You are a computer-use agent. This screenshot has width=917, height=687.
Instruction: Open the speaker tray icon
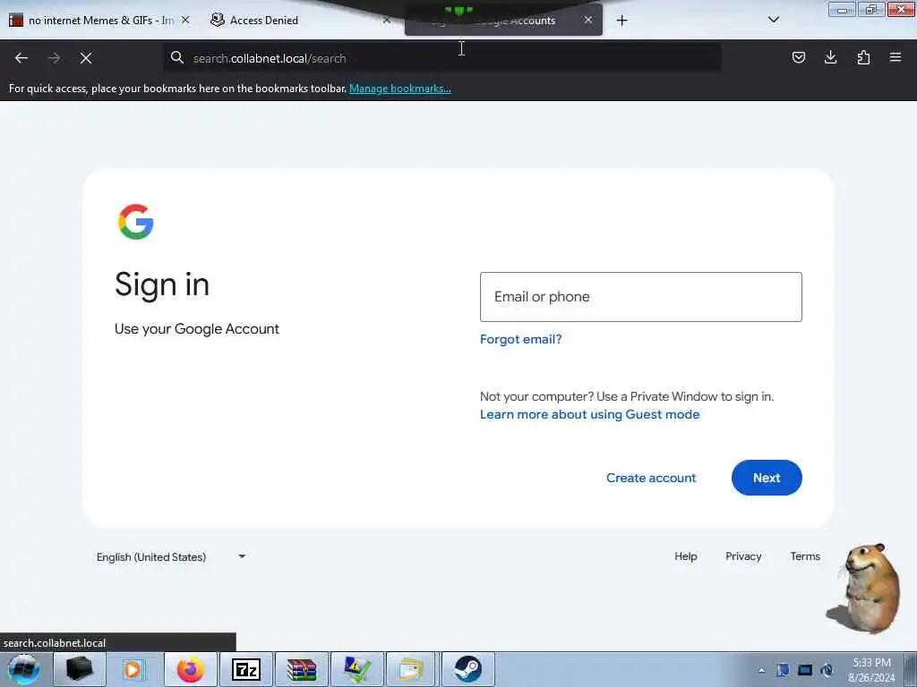pyautogui.click(x=827, y=670)
